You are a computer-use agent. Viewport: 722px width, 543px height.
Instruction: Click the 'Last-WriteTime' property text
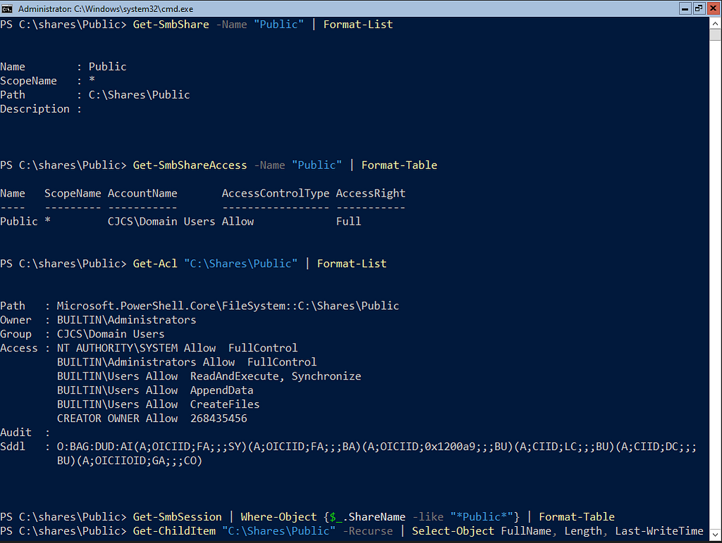tap(659, 531)
